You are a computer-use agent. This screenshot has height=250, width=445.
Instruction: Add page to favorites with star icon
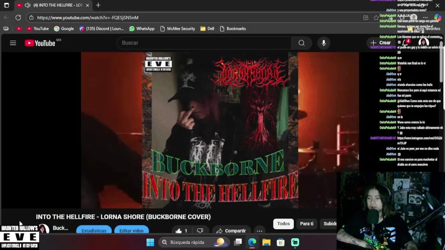tap(376, 17)
